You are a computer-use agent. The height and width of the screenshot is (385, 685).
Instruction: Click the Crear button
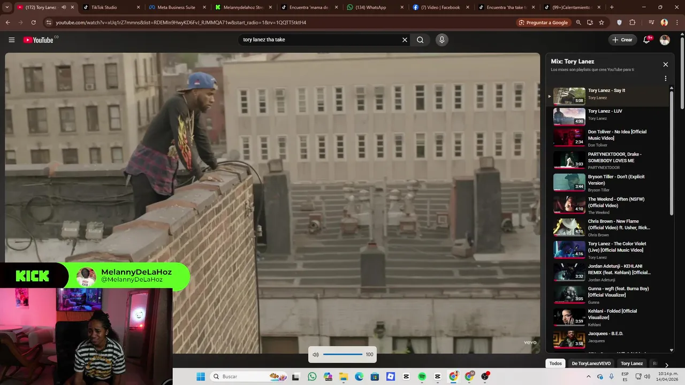pyautogui.click(x=622, y=40)
